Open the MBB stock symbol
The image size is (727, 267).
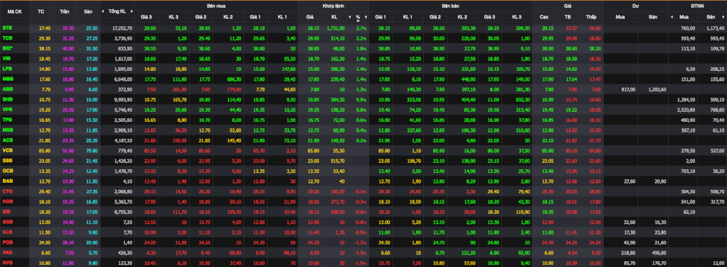click(x=7, y=79)
